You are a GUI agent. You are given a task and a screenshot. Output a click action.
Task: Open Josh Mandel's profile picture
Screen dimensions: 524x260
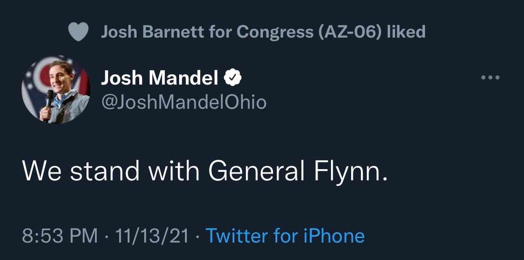point(56,90)
